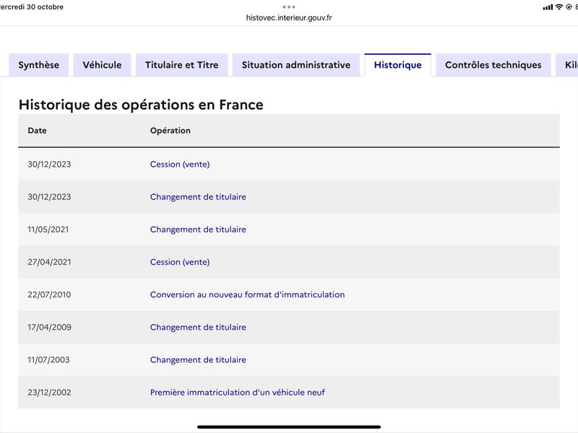Tap the home indicator bar at bottom
The height and width of the screenshot is (433, 578).
click(289, 427)
